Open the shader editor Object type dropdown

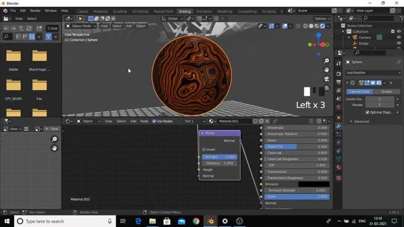[88, 121]
